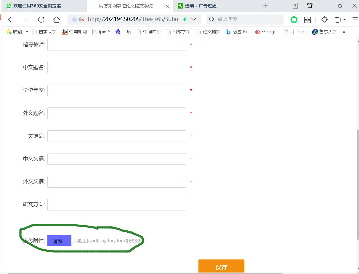
Task: Expand the 收藏 dropdown arrow
Action: (27, 32)
